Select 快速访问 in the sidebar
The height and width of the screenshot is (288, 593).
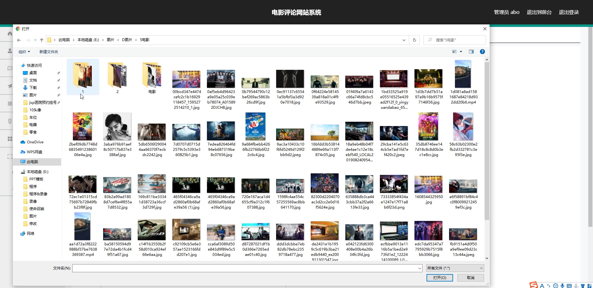pyautogui.click(x=34, y=66)
